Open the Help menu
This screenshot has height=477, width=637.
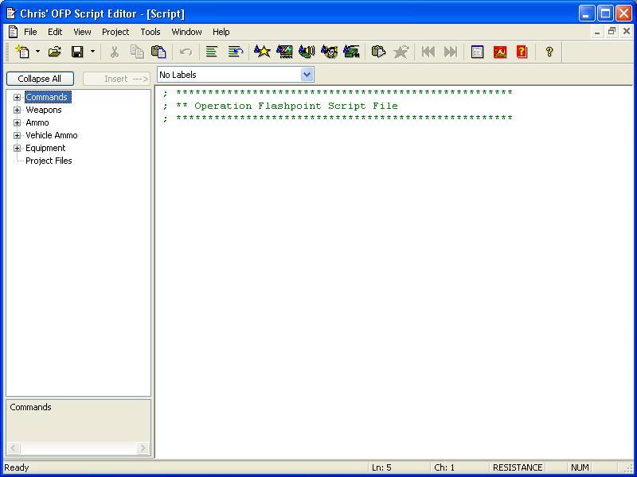(221, 32)
